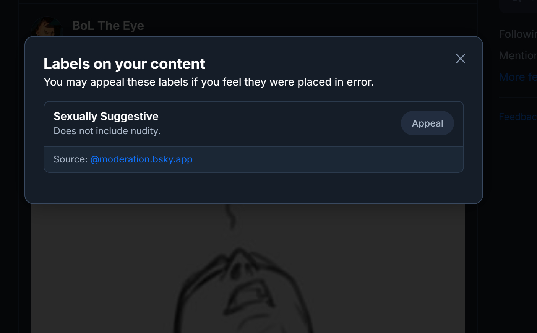This screenshot has width=537, height=333.
Task: Switch to the Following feed
Action: click(x=518, y=34)
